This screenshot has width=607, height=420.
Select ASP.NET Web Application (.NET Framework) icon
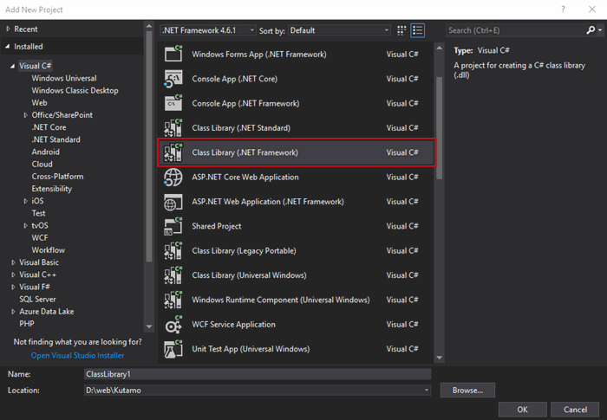(173, 202)
